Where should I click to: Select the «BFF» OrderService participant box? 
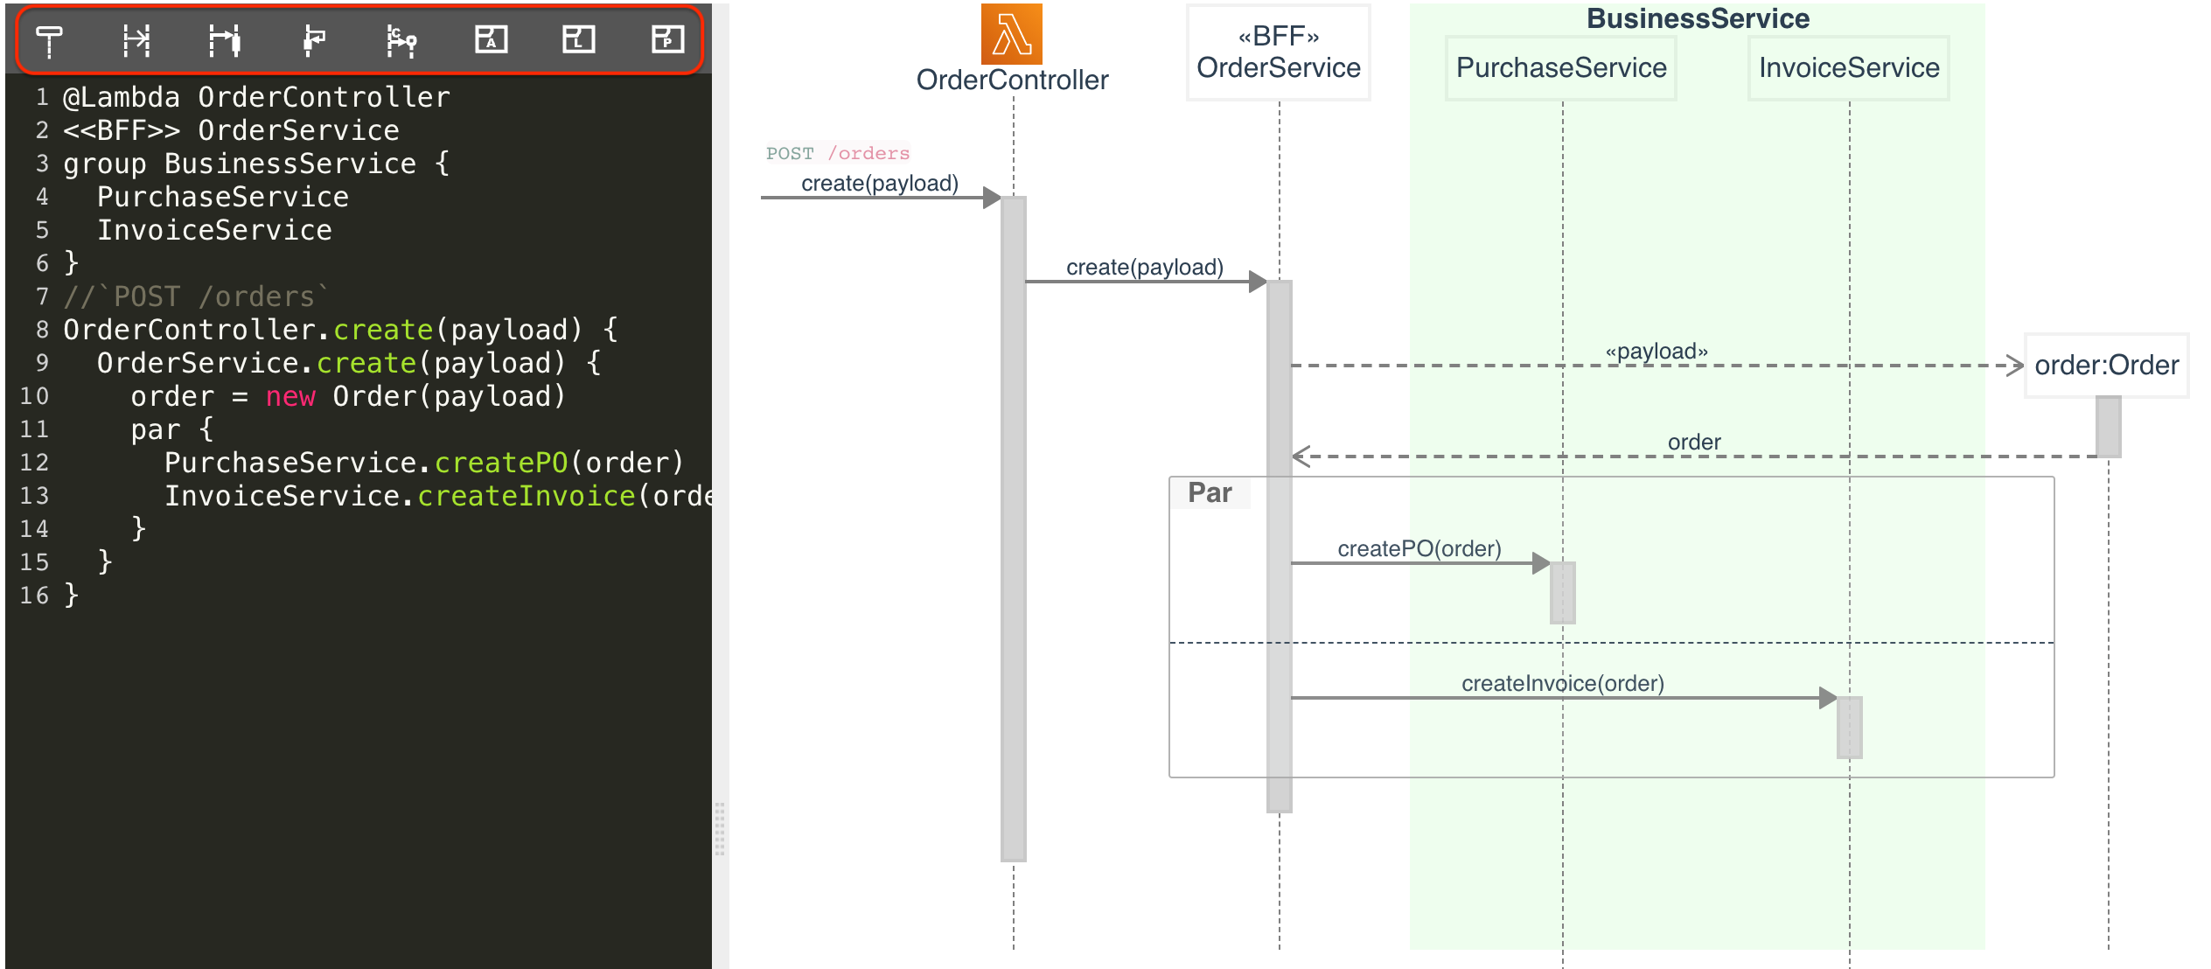(x=1278, y=52)
